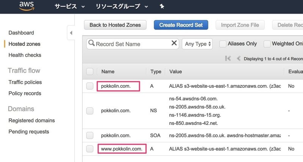Image resolution: width=303 pixels, height=162 pixels.
Task: Sort by the Type column header
Action: click(x=156, y=72)
